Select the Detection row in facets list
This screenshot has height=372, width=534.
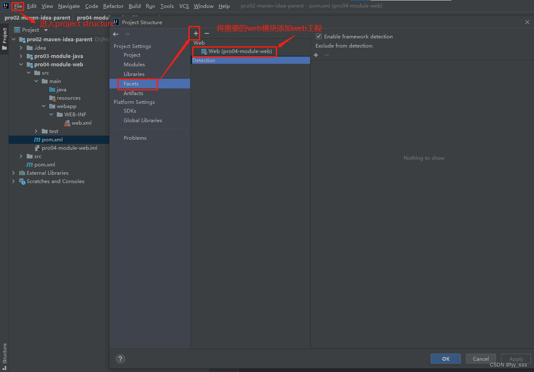(250, 60)
